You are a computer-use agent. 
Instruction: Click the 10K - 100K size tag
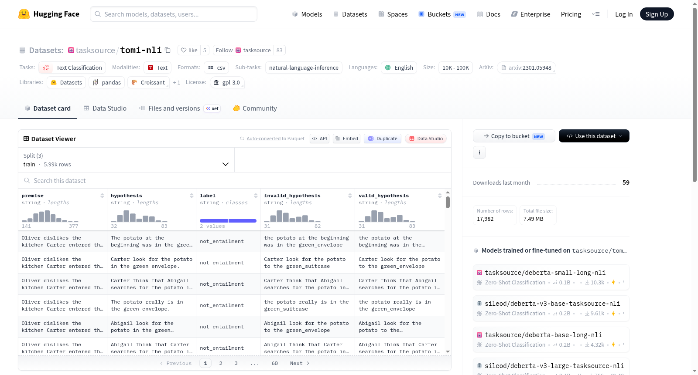(455, 68)
